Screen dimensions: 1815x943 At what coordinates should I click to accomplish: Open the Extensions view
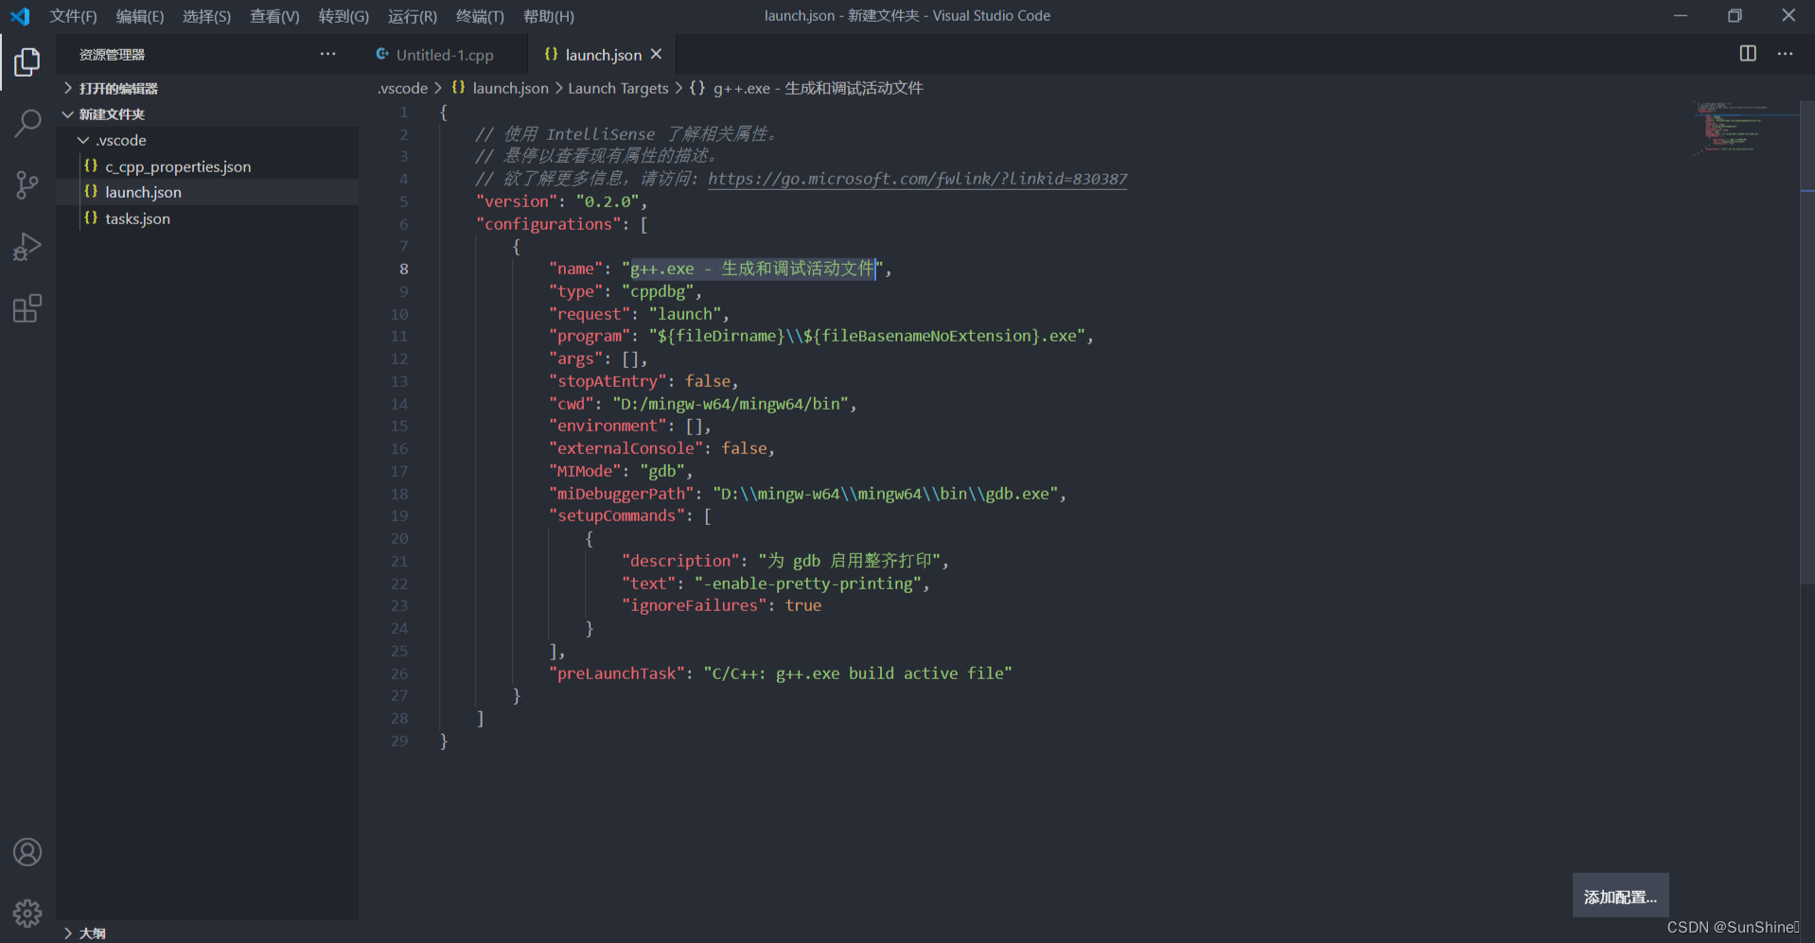pos(27,308)
